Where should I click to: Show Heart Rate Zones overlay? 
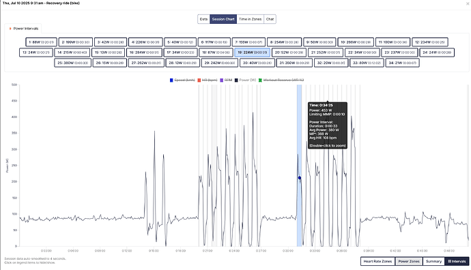[377, 261]
